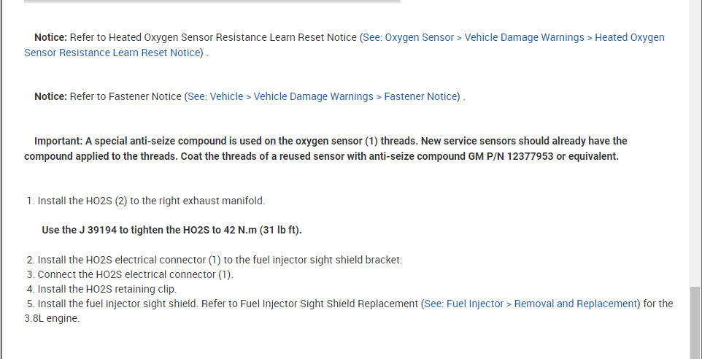This screenshot has height=359, width=702.
Task: Open 'Heated Oxygen Sensor Resistance Learn Reset Notice' link
Action: (629, 37)
